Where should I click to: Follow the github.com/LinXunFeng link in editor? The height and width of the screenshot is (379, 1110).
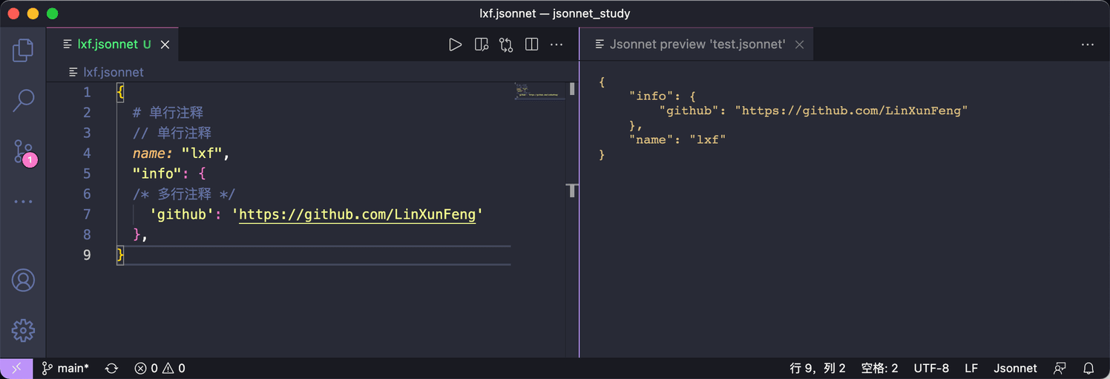(x=357, y=214)
